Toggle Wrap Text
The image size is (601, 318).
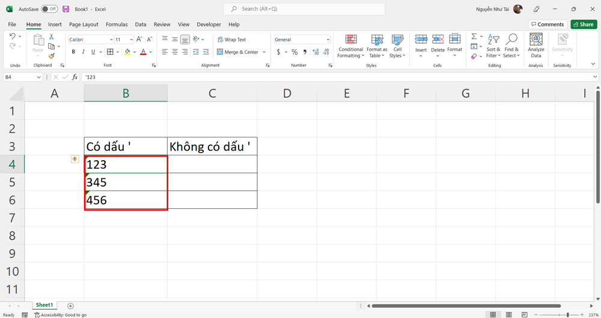(x=231, y=40)
